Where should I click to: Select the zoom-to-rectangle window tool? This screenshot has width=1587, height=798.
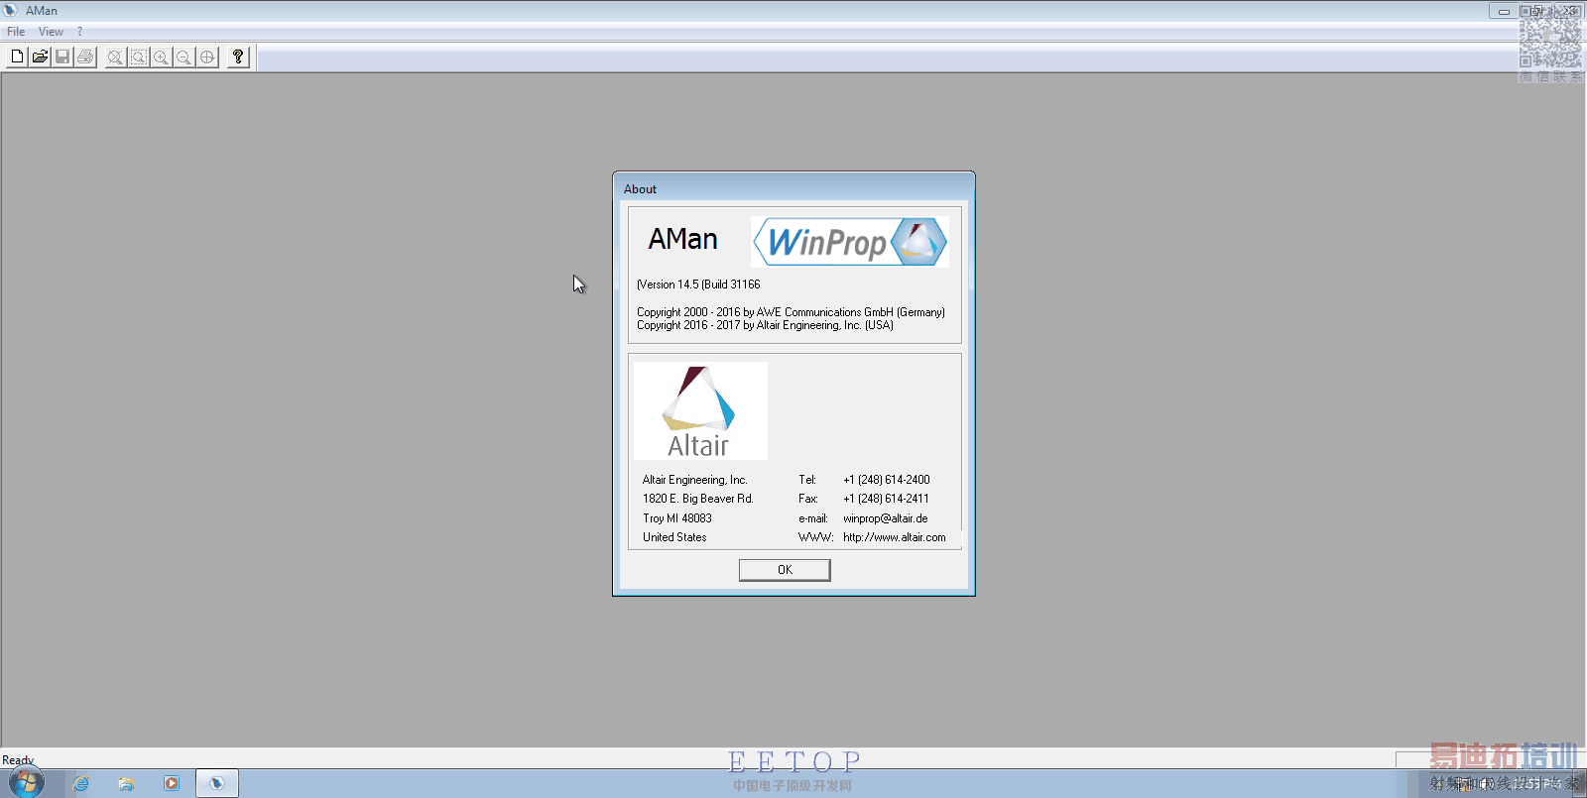point(139,57)
